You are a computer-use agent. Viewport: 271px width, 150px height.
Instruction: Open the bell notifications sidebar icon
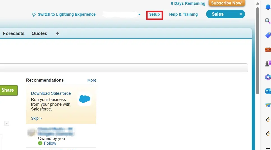pos(268,7)
